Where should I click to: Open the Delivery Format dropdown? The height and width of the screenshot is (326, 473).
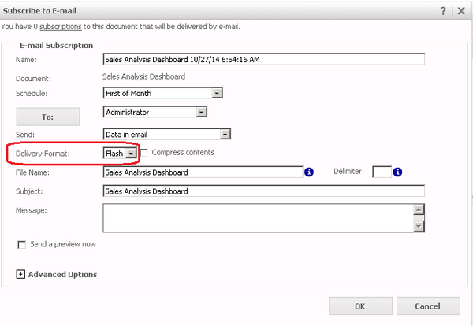coord(130,153)
